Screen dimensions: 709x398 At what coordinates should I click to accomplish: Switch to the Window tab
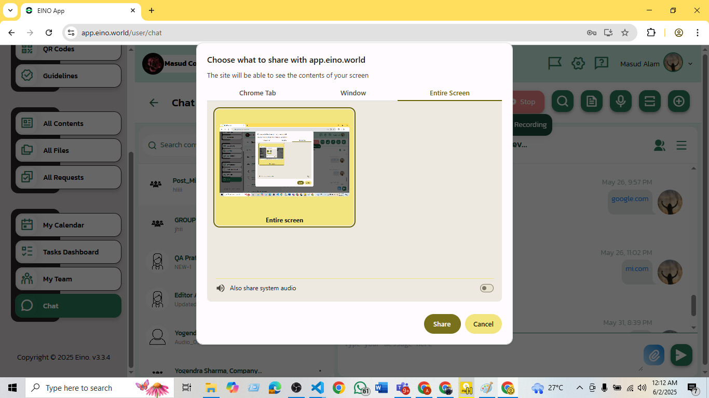pyautogui.click(x=353, y=93)
